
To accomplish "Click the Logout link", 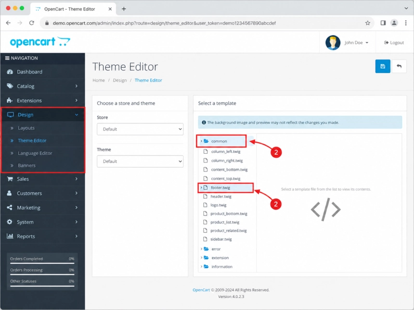I will coord(394,43).
